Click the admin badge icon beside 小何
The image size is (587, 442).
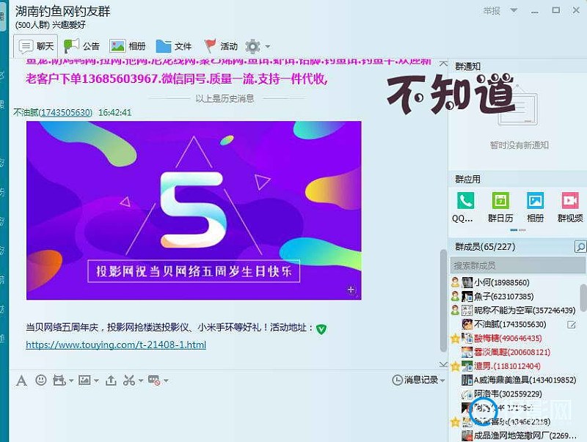455,283
